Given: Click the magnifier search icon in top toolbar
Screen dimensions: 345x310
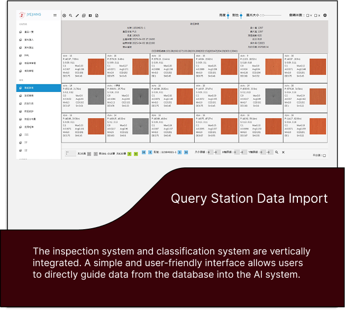Looking at the screenshot, I should [70, 16].
